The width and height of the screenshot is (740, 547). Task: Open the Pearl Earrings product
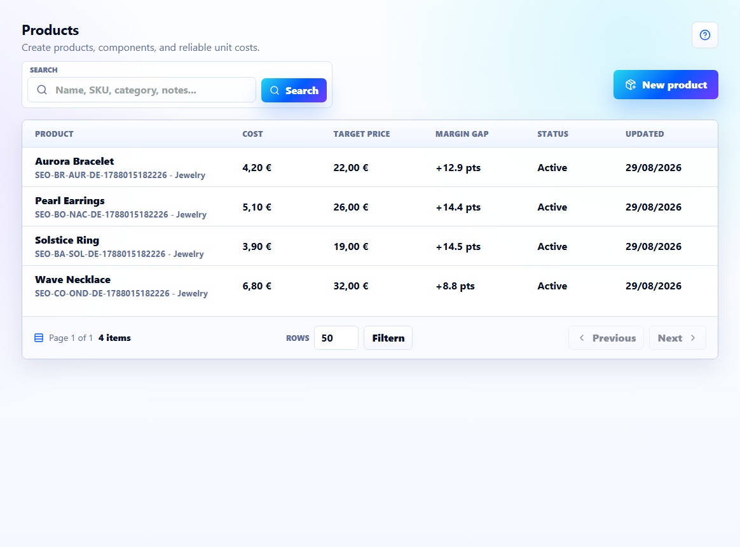[x=70, y=201]
